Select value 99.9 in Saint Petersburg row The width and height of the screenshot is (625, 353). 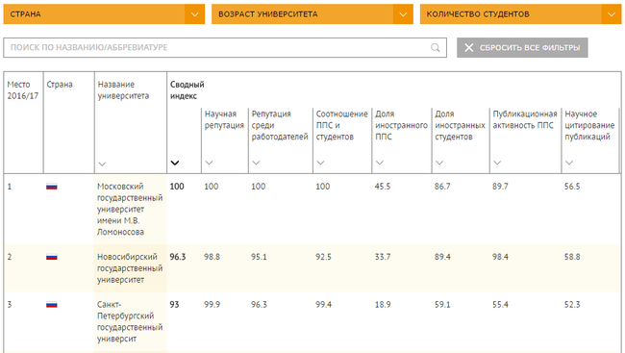[212, 305]
